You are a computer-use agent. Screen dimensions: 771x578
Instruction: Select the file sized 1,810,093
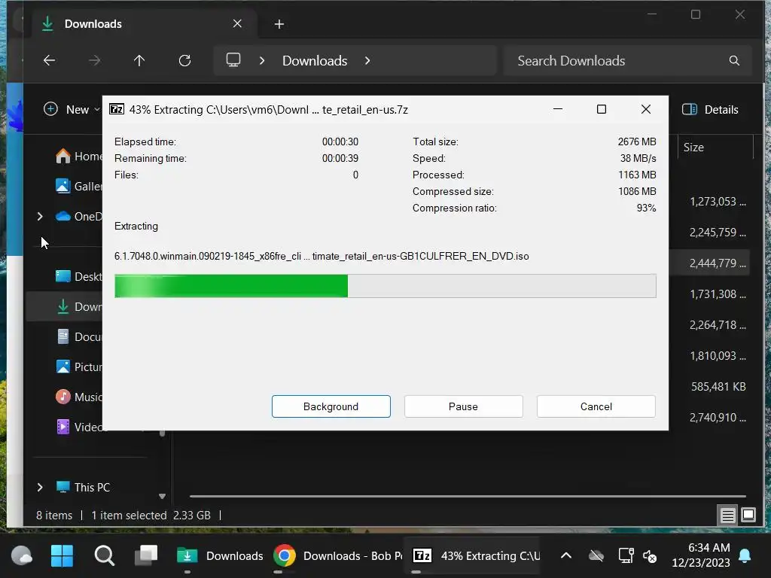(718, 355)
